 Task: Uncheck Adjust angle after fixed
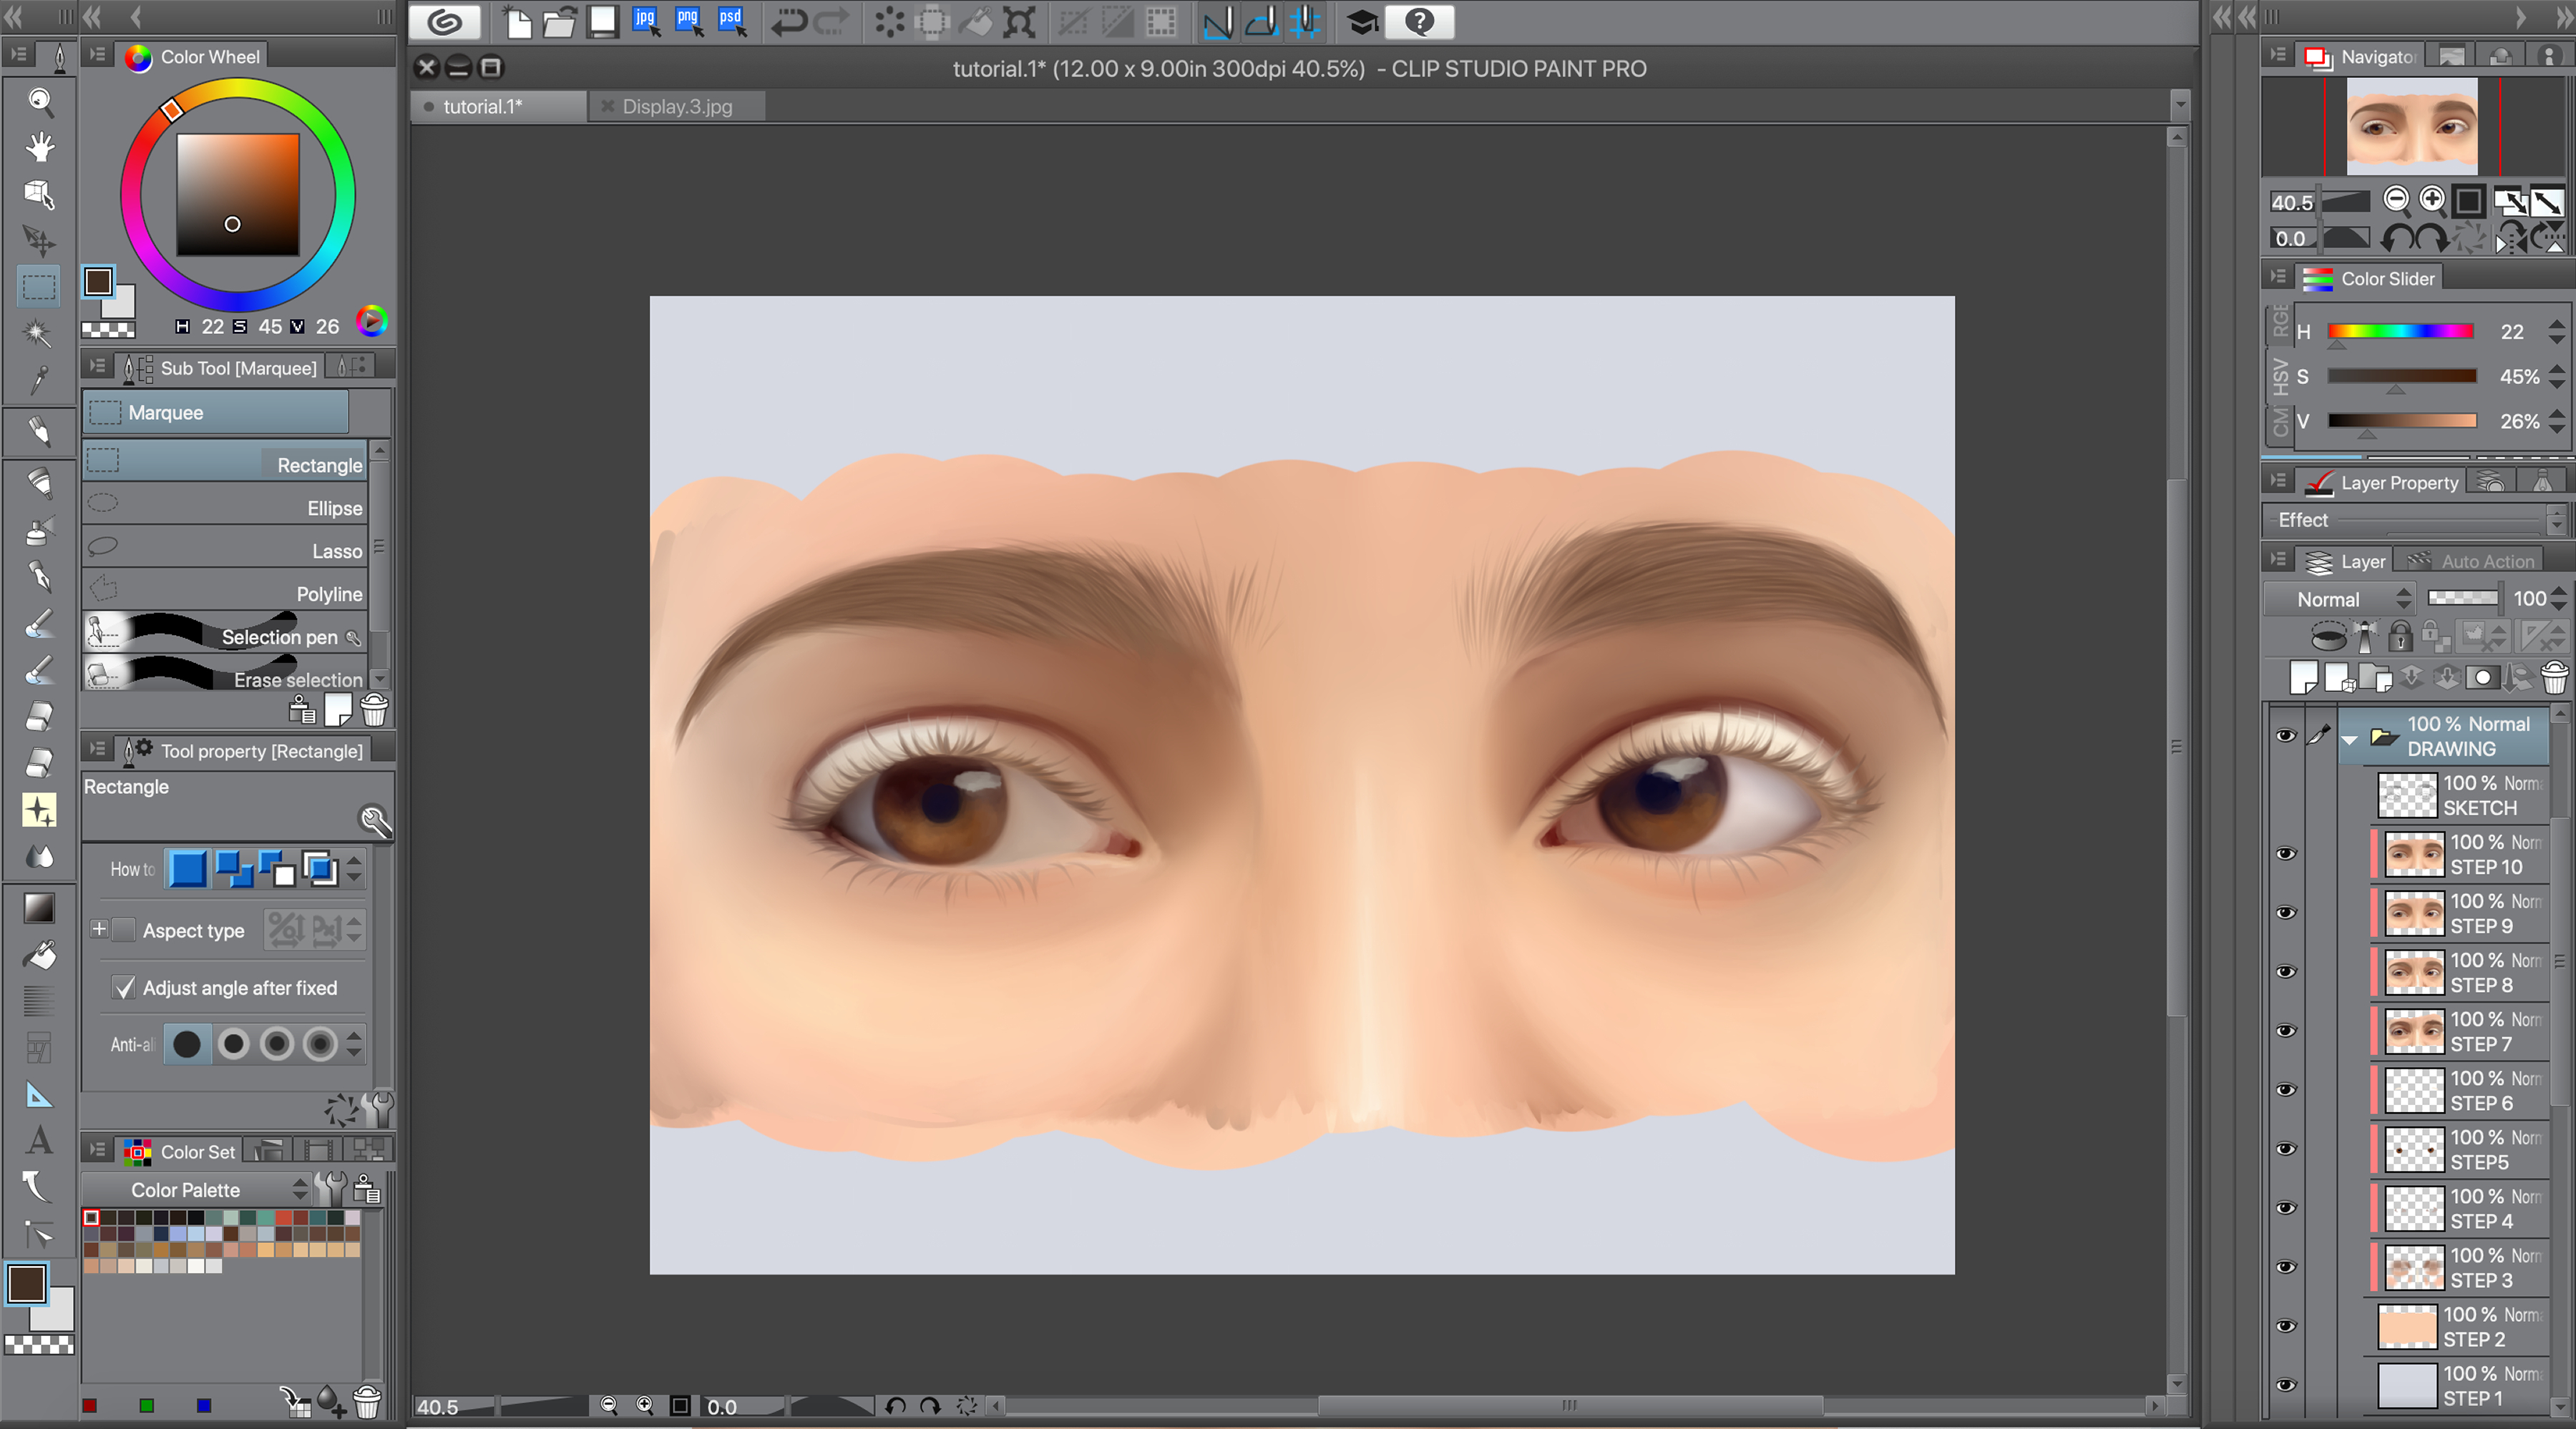tap(124, 987)
